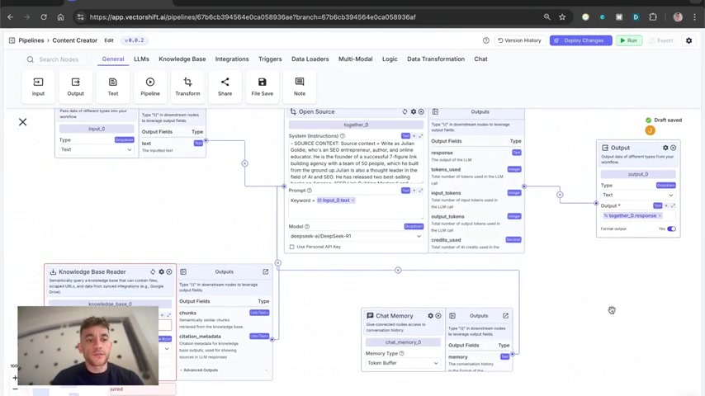Open the Share node icon

tap(225, 87)
